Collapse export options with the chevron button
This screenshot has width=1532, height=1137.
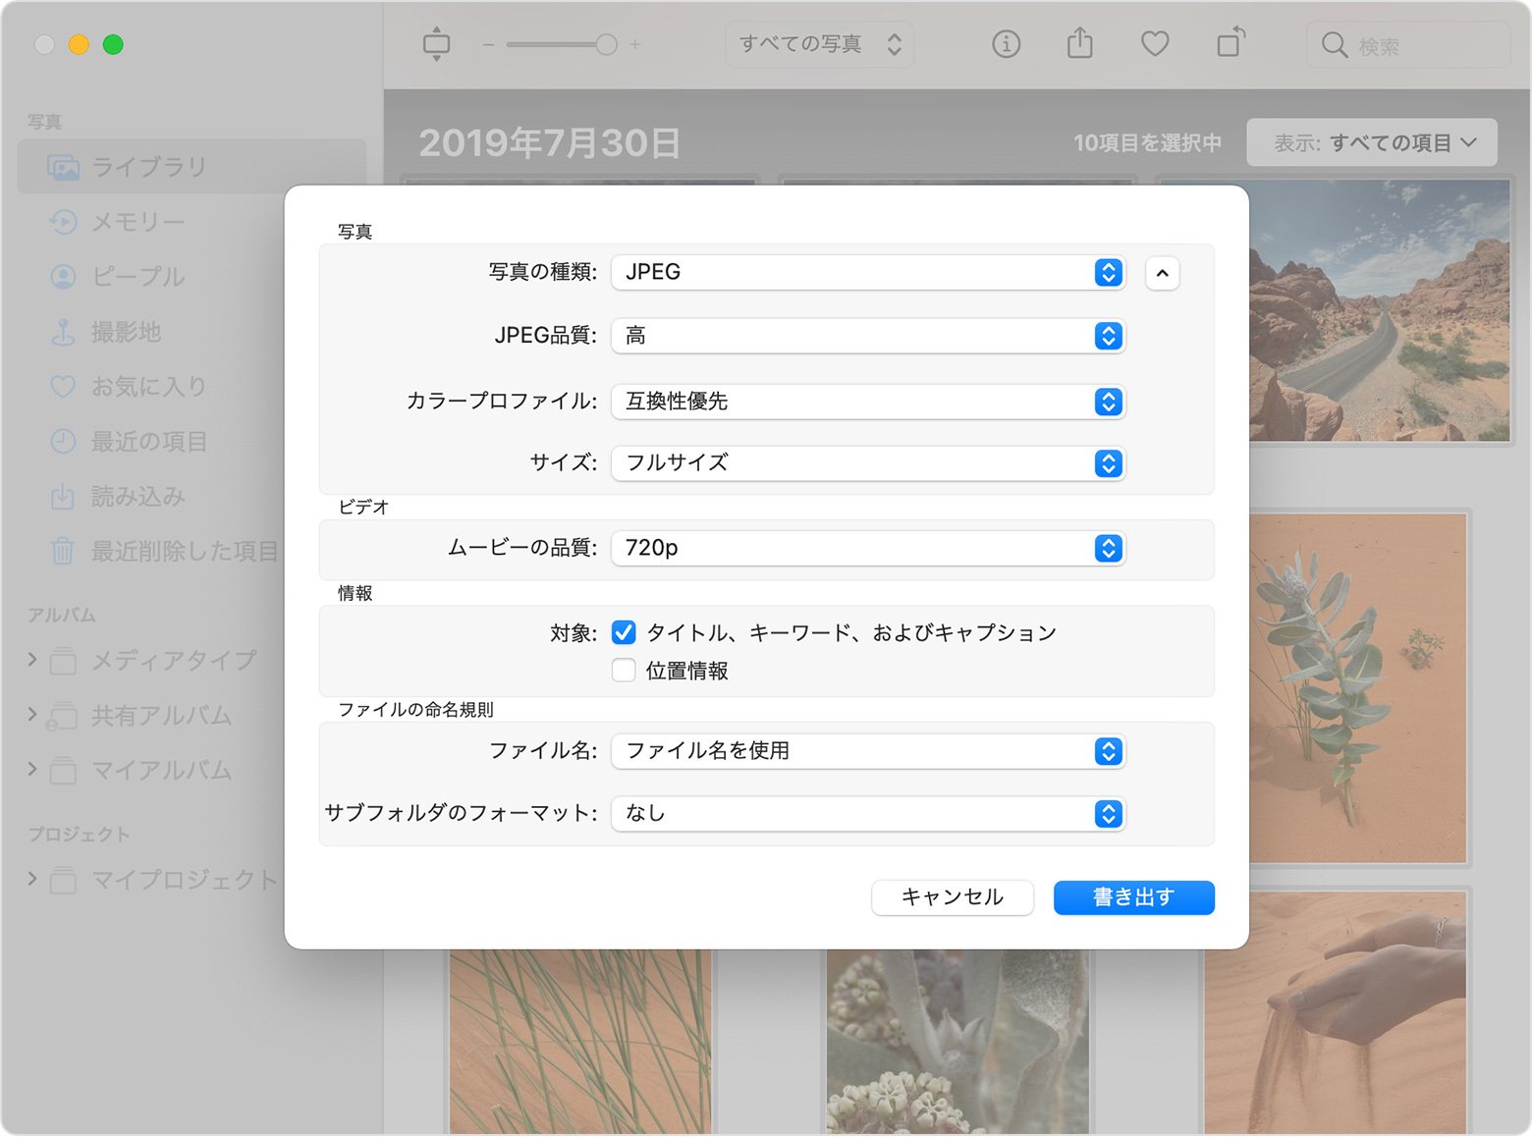[x=1162, y=273]
